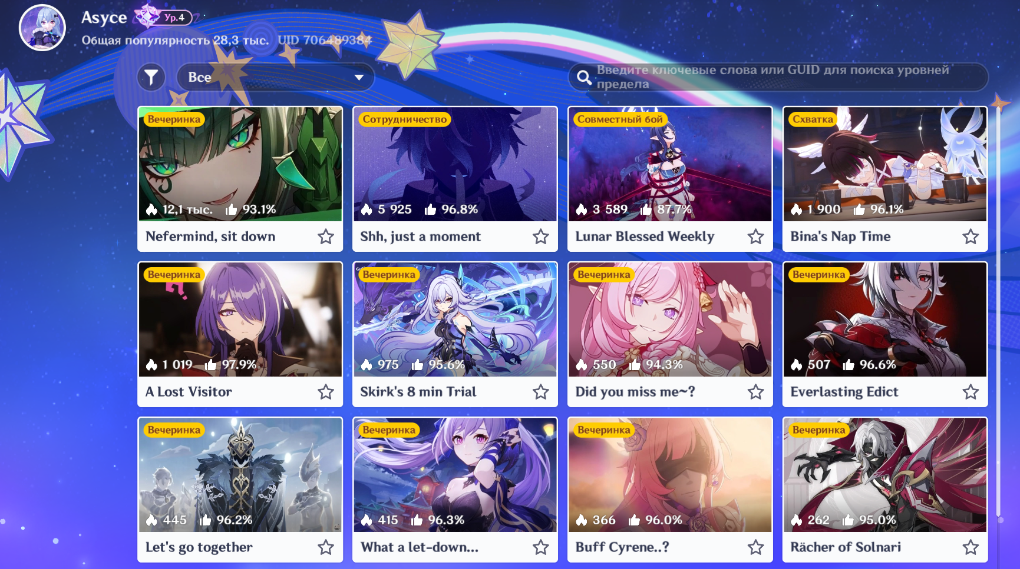Click Let's go together title text
The width and height of the screenshot is (1020, 569).
(x=199, y=547)
